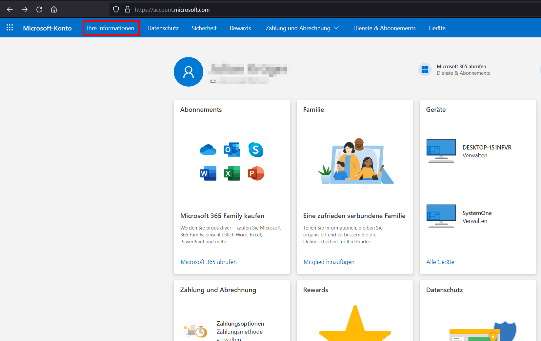This screenshot has width=541, height=341.
Task: Click Eine zufrieden verbundene Familie title
Action: click(354, 216)
